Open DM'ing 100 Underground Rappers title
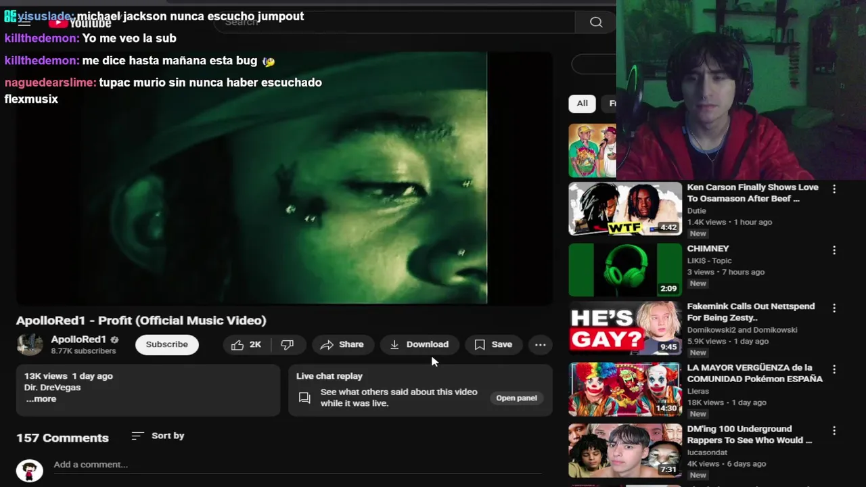 [749, 434]
